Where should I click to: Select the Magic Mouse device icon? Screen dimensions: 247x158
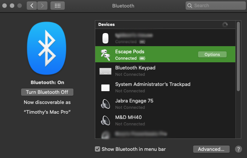(105, 38)
